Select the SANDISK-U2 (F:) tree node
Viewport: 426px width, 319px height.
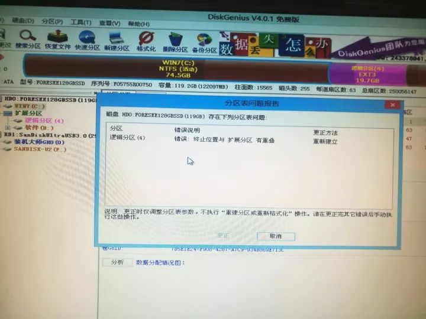click(40, 149)
